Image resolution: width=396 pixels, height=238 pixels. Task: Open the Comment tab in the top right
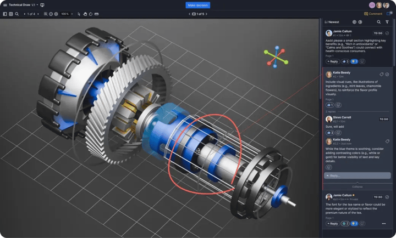coord(373,14)
